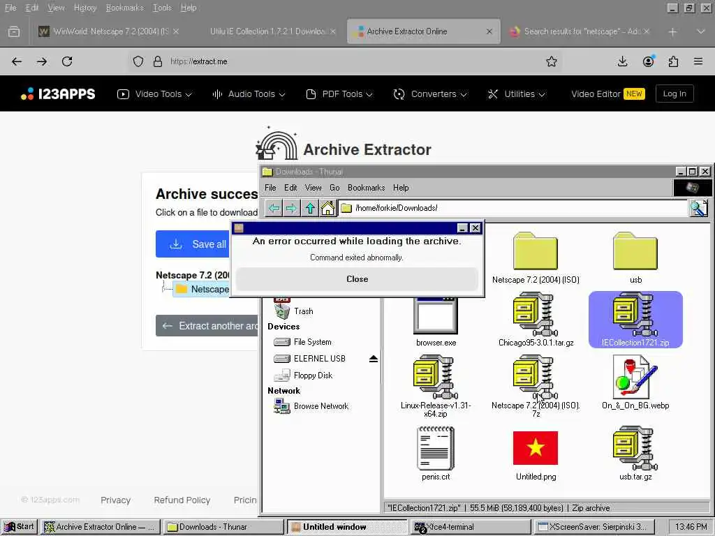715x536 pixels.
Task: Select the usb folder icon
Action: 635,258
